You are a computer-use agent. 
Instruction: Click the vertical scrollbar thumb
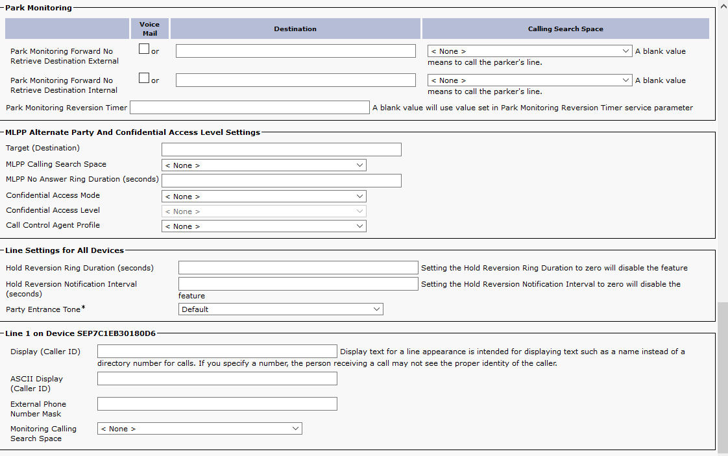(x=723, y=376)
